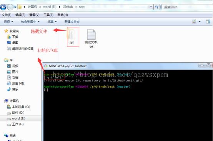
Task: Open the 查看(V) menu
Action: [x=34, y=15]
